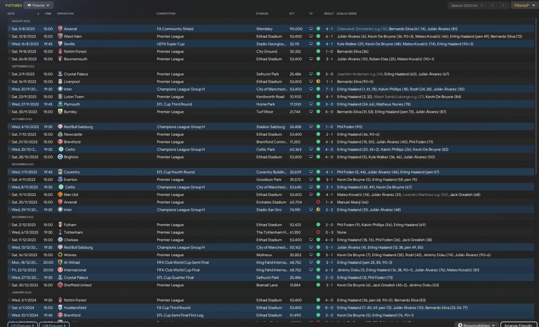Open the U18 Fixtures link
539x327 pixels.
click(54, 325)
